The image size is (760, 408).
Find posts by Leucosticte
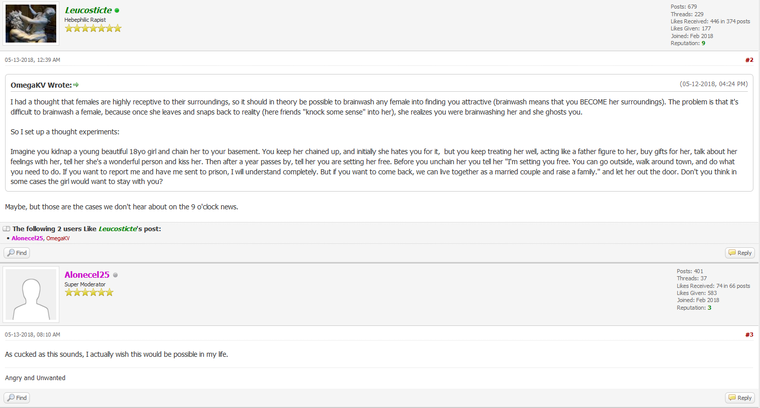click(x=17, y=253)
